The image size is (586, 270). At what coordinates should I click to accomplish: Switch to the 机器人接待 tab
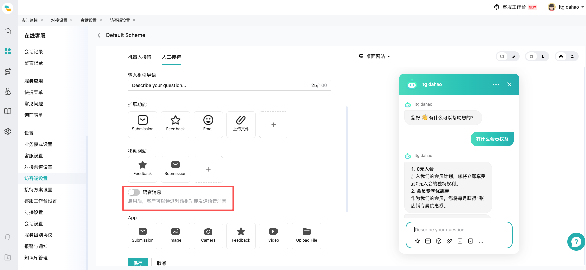tap(140, 57)
